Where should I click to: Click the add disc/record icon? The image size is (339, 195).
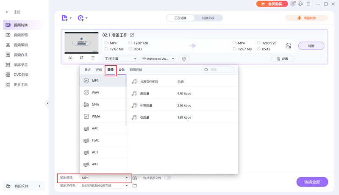coord(81,18)
